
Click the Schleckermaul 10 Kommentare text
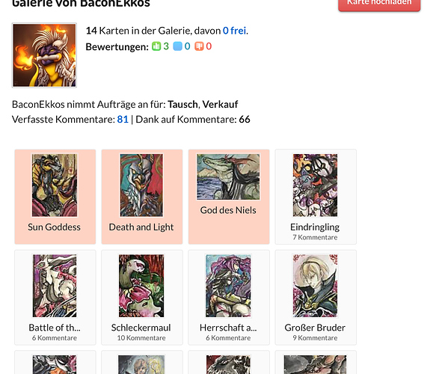[x=141, y=338]
